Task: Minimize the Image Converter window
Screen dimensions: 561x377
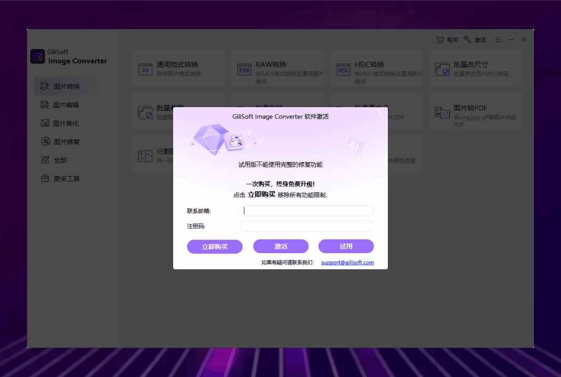Action: tap(510, 40)
